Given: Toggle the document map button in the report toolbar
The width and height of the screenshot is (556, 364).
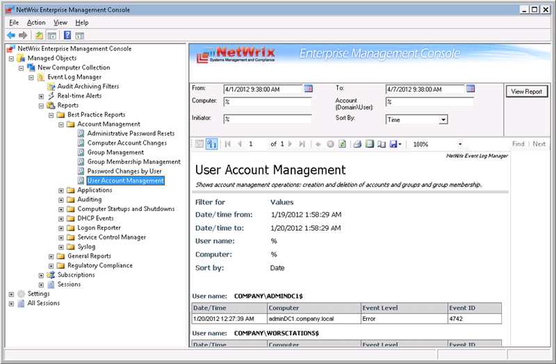Looking at the screenshot, I should [198, 144].
